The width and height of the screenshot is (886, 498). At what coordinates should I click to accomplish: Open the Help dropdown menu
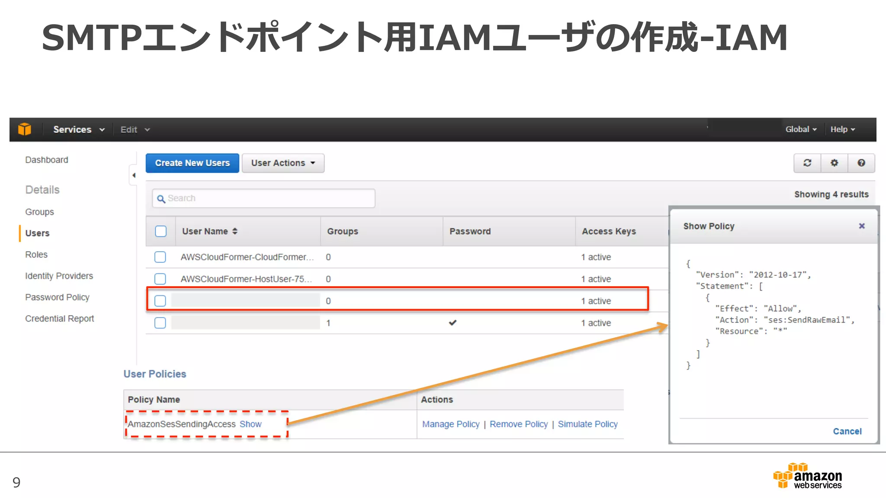point(843,129)
